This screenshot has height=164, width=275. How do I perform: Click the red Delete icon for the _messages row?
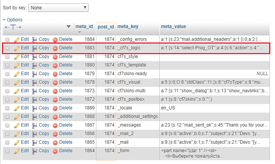(x=55, y=125)
